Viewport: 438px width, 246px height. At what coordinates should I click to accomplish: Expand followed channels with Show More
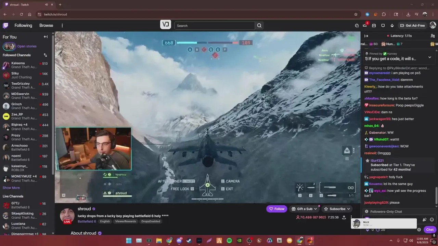coord(11,188)
